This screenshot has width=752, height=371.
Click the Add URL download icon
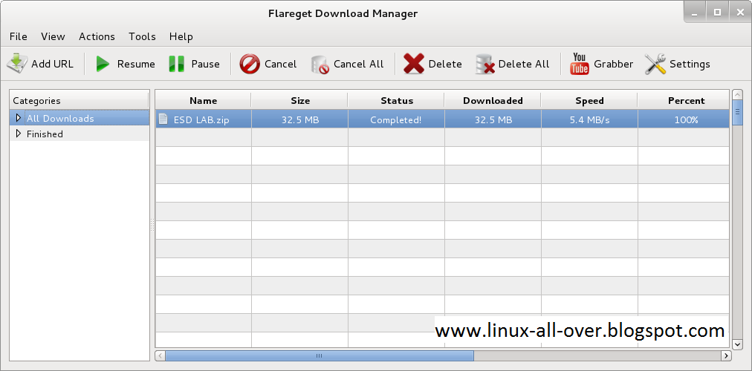(17, 64)
